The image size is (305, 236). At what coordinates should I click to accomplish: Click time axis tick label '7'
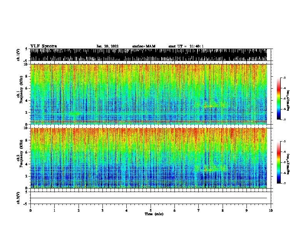pyautogui.click(x=199, y=211)
